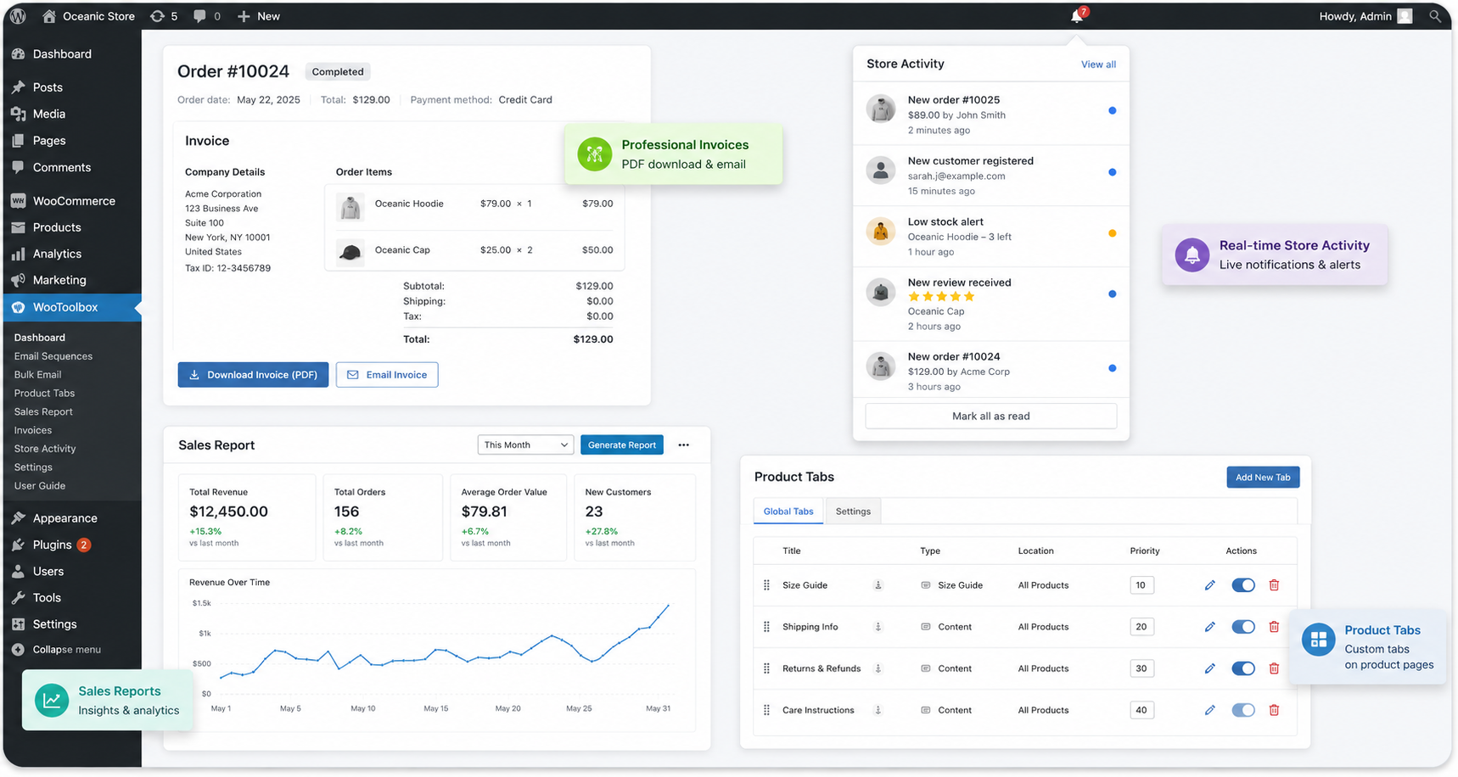Delete Returns & Refunds tab trash icon
Viewport: 1458px width, 777px height.
pos(1274,668)
